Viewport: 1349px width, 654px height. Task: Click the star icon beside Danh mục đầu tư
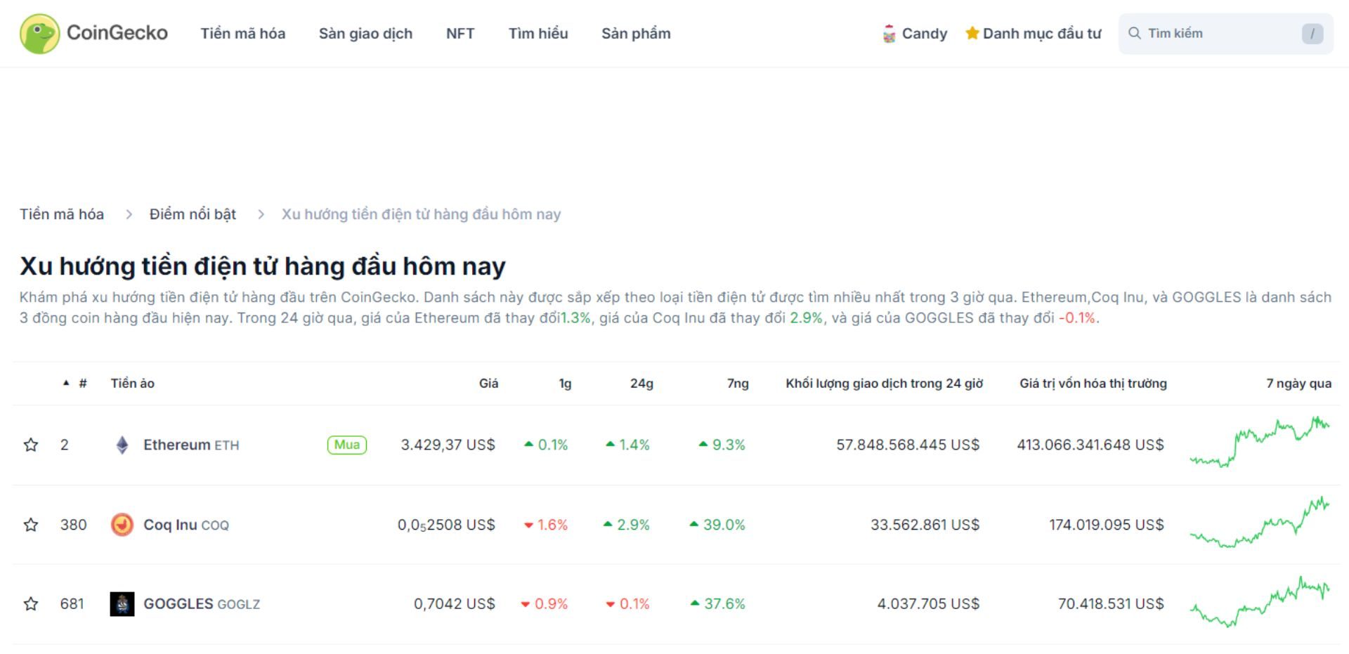click(x=973, y=33)
